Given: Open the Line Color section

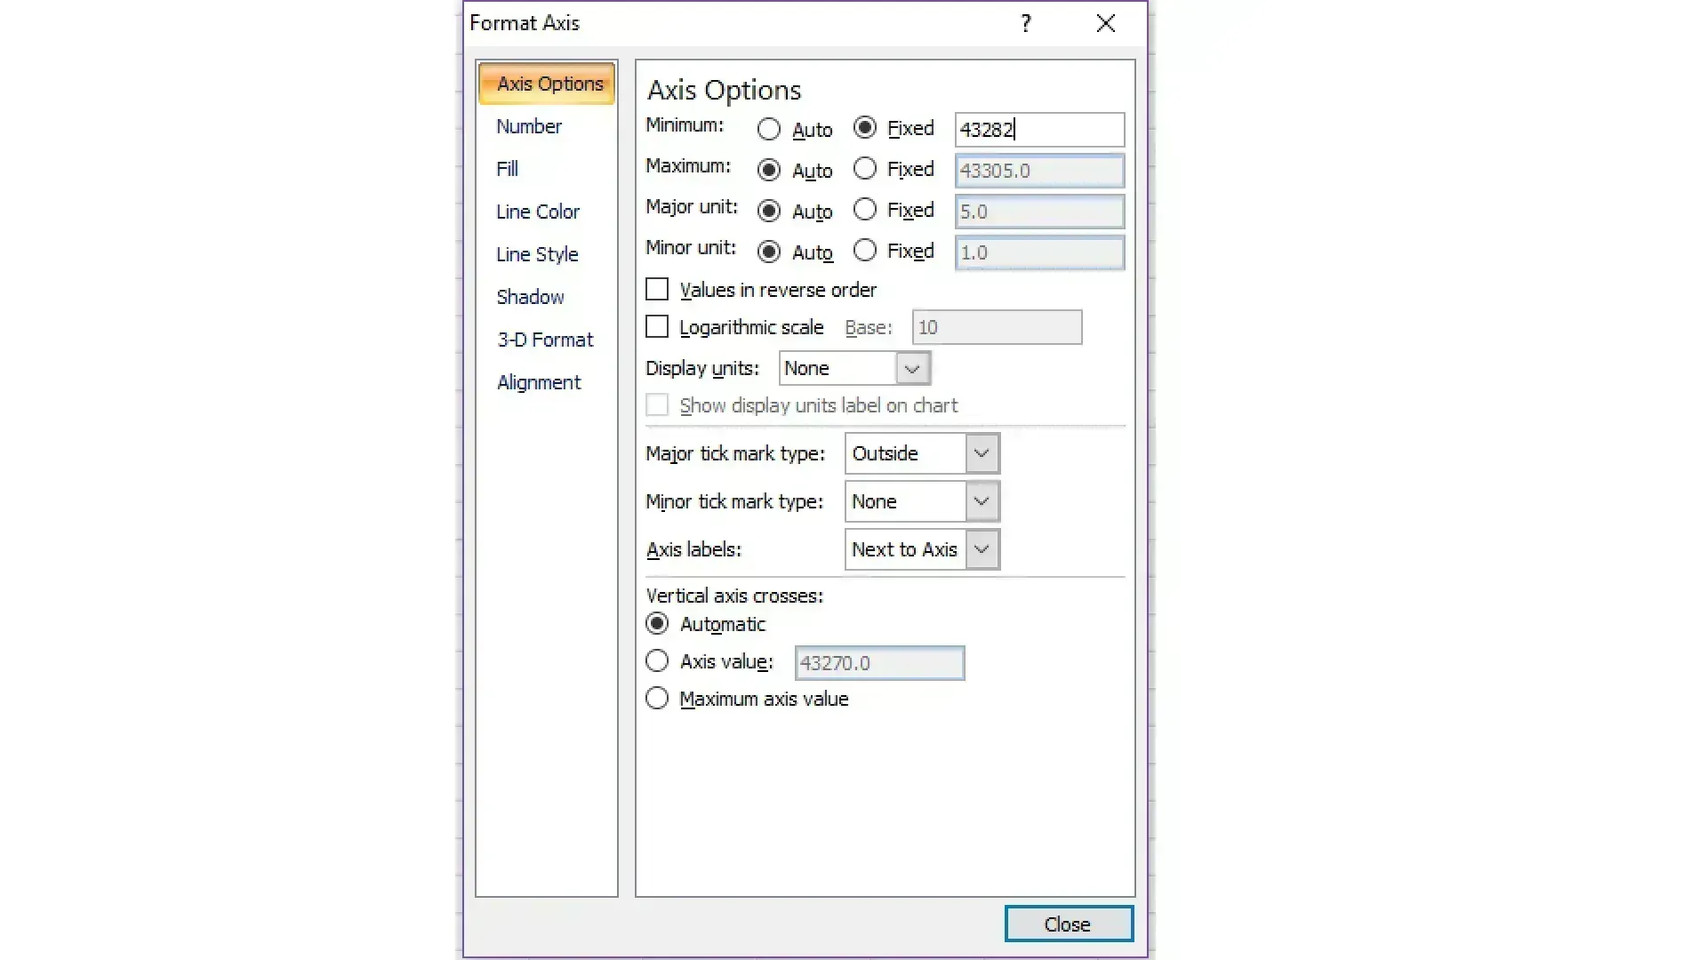Looking at the screenshot, I should [x=538, y=212].
